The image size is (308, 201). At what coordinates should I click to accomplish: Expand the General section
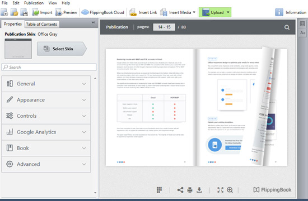click(x=46, y=84)
